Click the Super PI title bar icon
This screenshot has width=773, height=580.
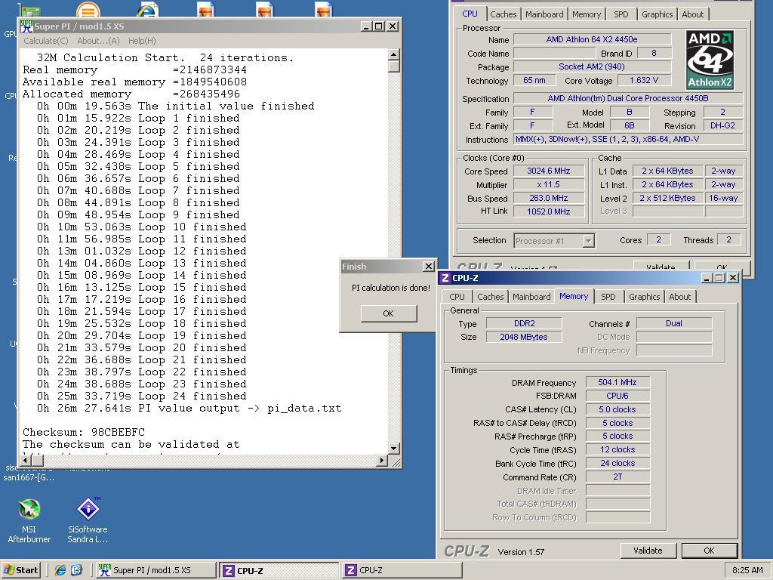point(26,26)
